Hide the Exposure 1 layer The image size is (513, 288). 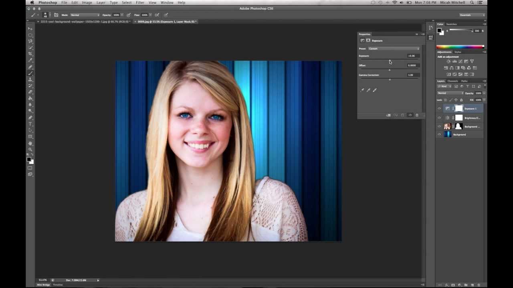click(439, 108)
